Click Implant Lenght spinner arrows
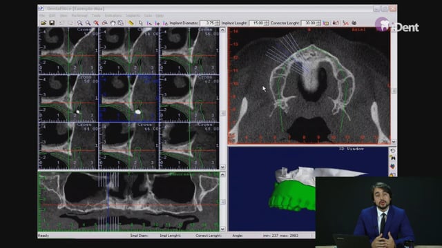Viewport: 442px width, 248px height. coord(267,23)
